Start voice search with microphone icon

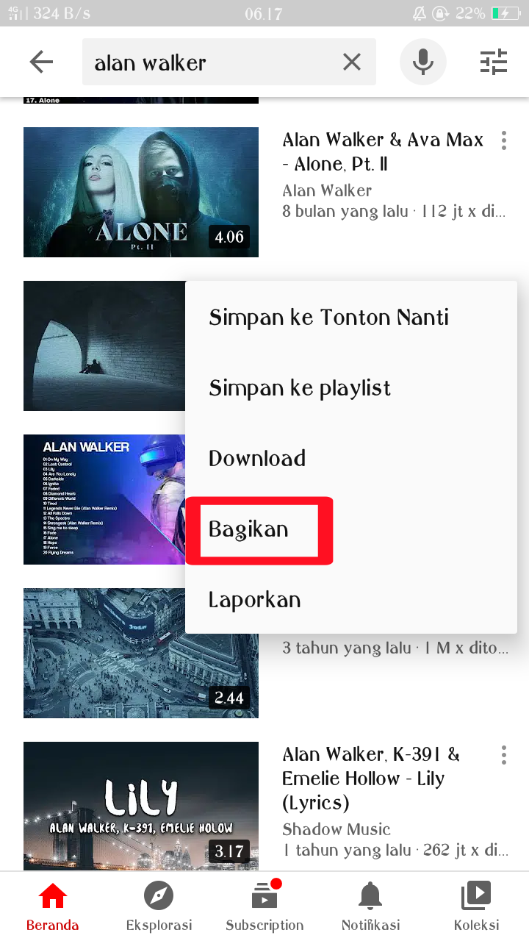click(x=422, y=62)
